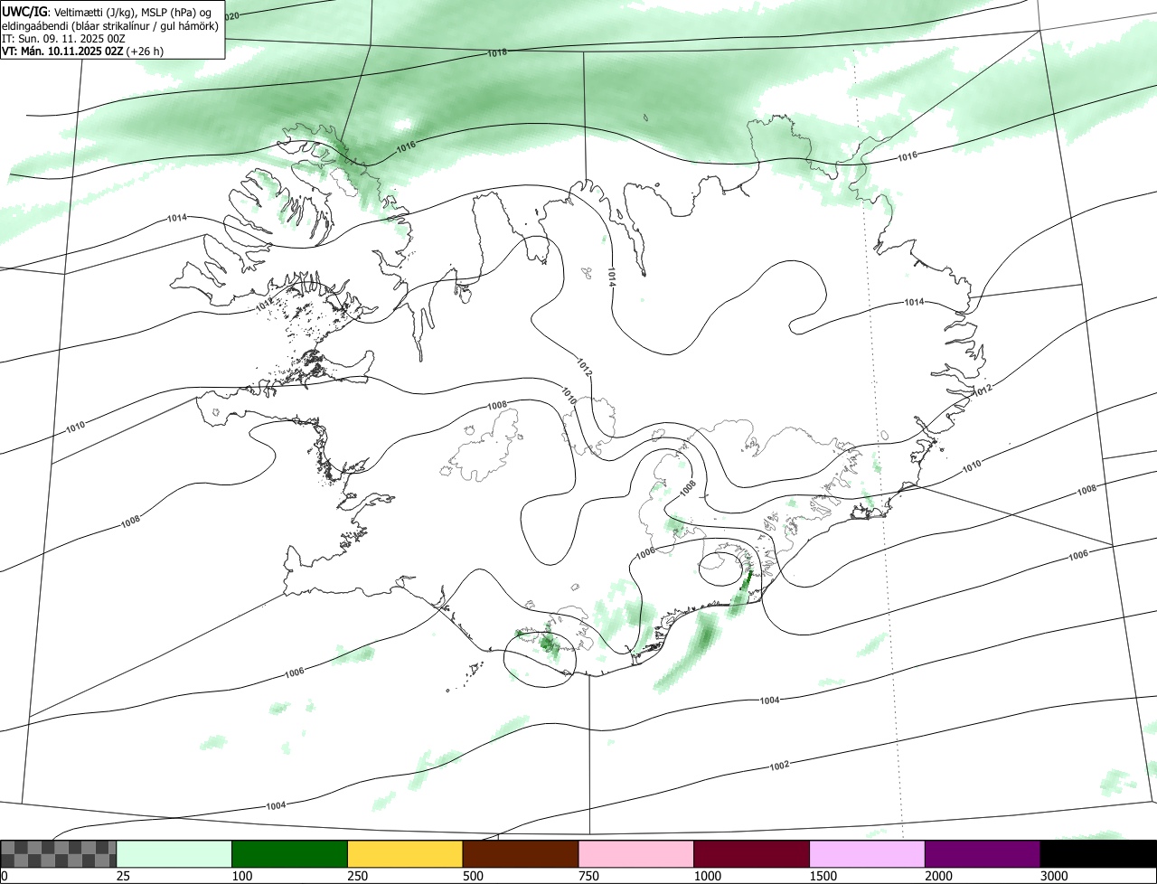Select the light green 25–100 legend swatch
This screenshot has width=1157, height=884.
[x=174, y=854]
